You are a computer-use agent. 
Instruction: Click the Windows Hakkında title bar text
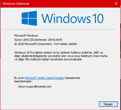[x=16, y=4]
